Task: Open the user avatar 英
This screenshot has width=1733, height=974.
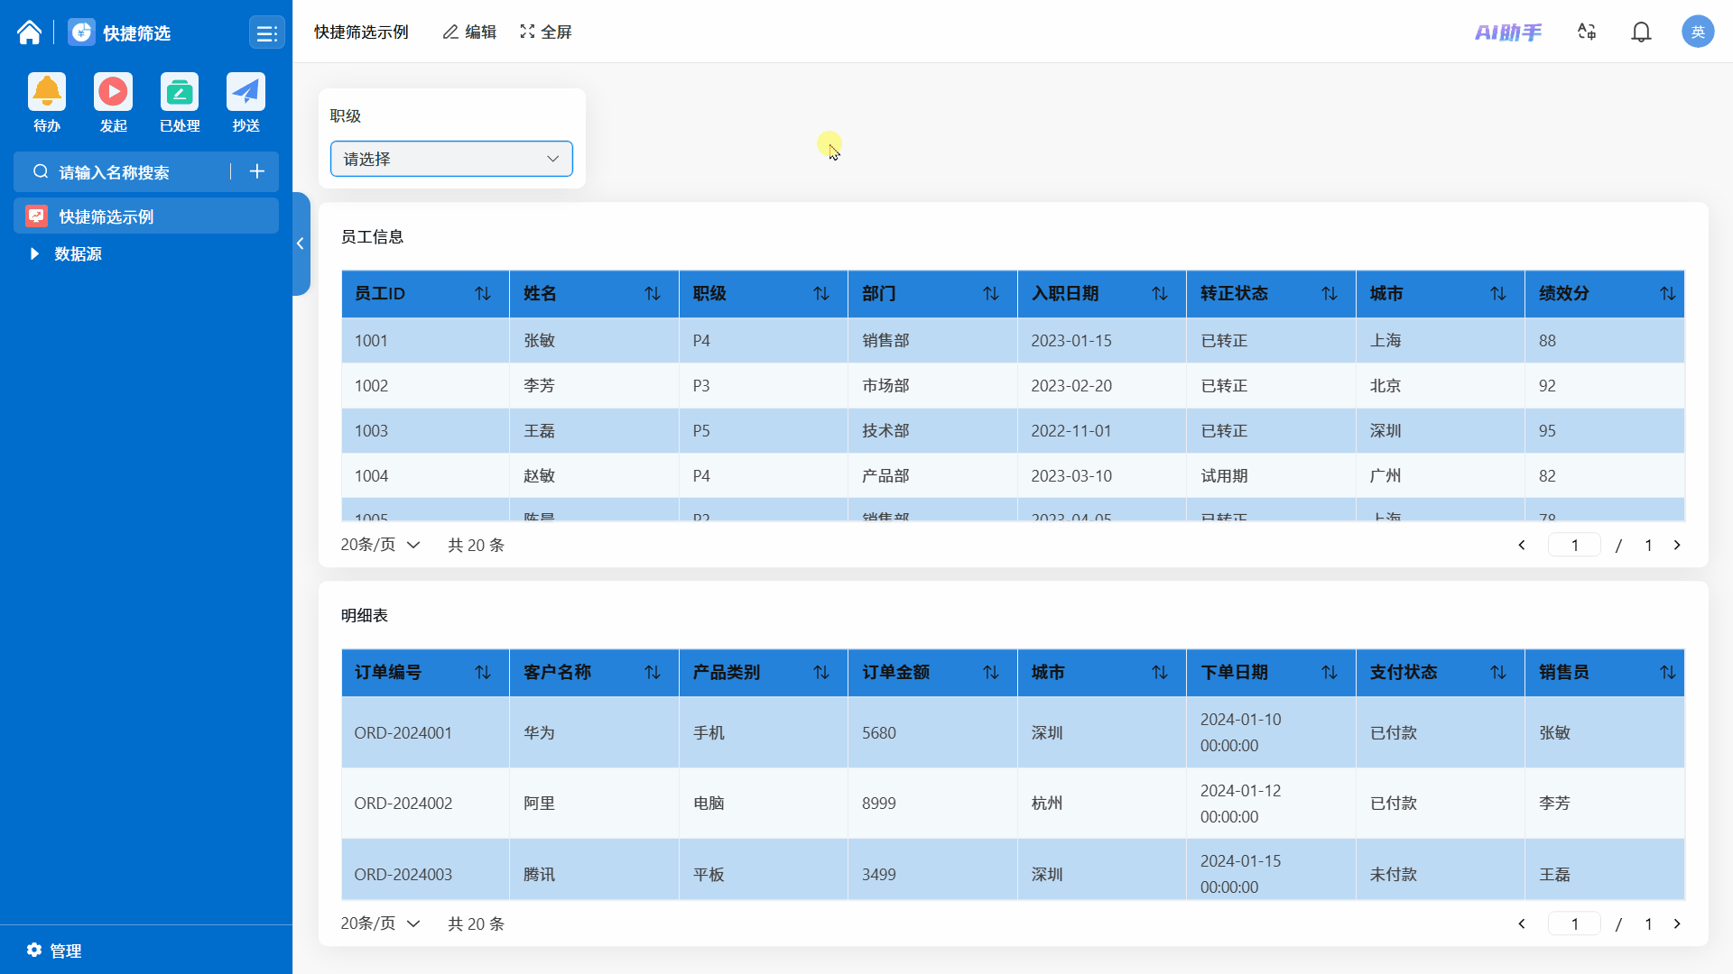Action: pyautogui.click(x=1698, y=32)
